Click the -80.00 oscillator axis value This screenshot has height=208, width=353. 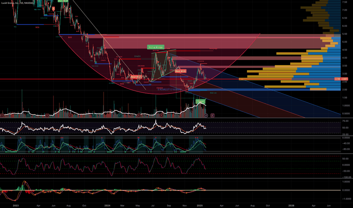(346, 149)
